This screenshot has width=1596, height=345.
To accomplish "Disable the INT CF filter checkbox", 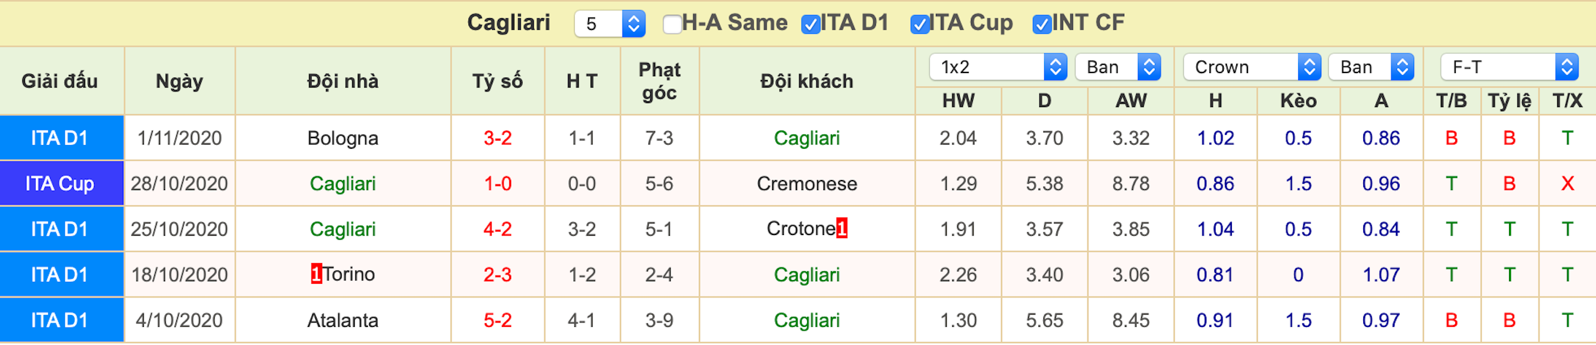I will 1042,24.
